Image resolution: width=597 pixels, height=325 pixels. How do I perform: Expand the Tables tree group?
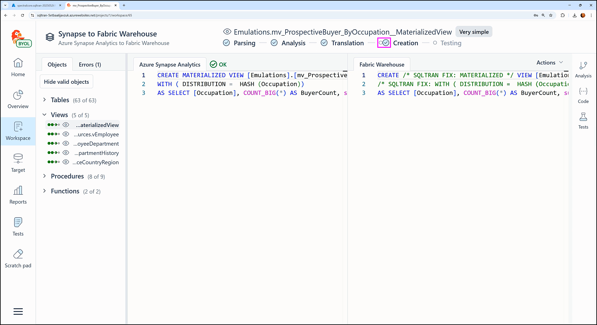click(44, 100)
